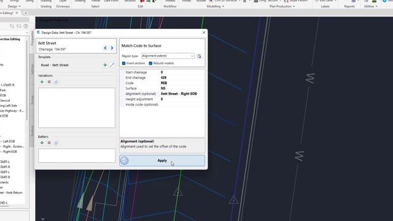Image resolution: width=393 pixels, height=221 pixels.
Task: Switch to the Properties side tab
Action: [32, 38]
